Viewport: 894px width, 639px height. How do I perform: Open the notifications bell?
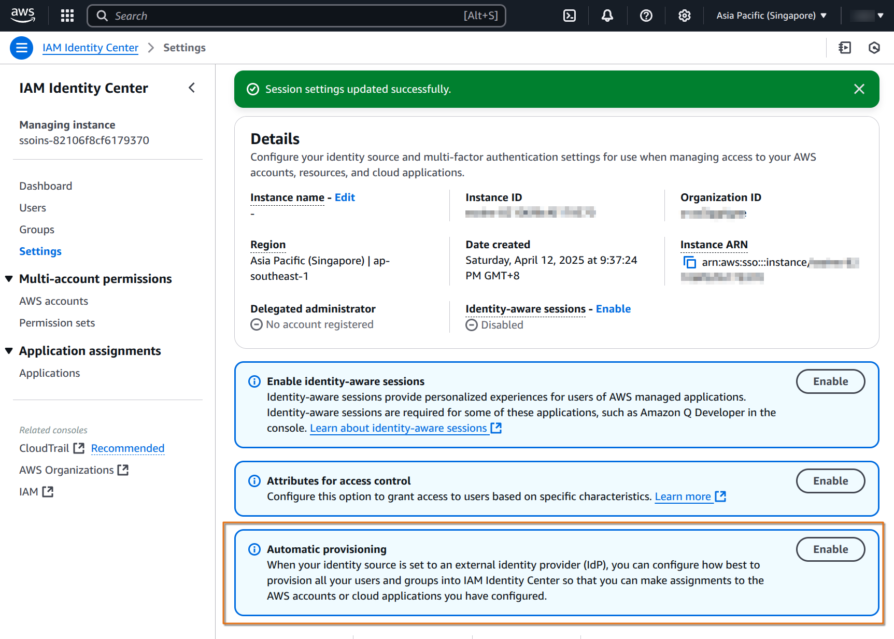[x=607, y=16]
